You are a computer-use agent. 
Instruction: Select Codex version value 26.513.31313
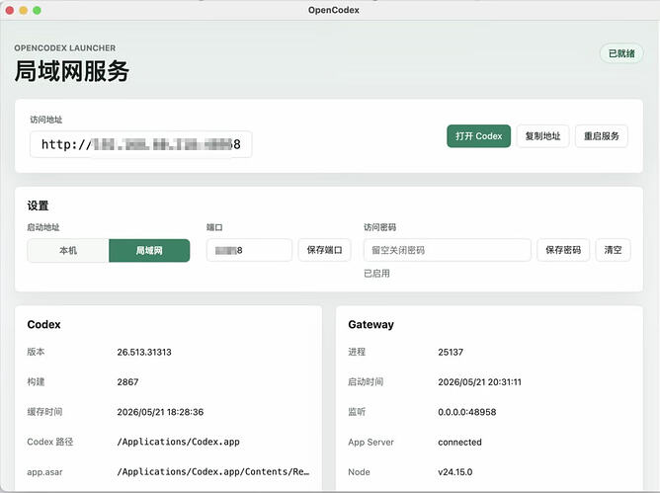144,352
